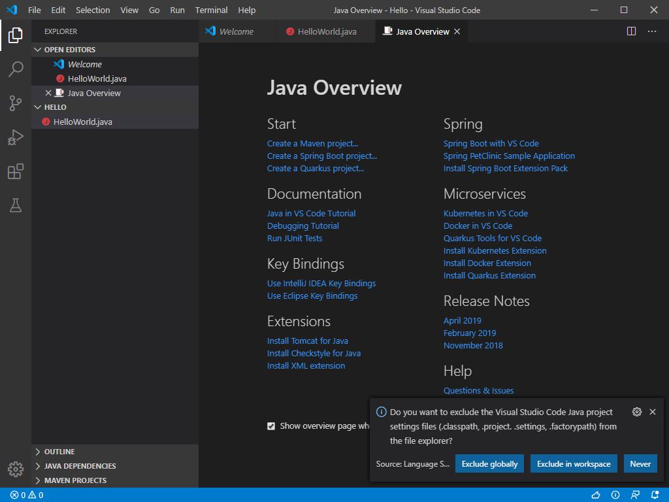Viewport: 669px width, 502px height.
Task: Click Install Checkstyle for Java link
Action: pyautogui.click(x=314, y=353)
